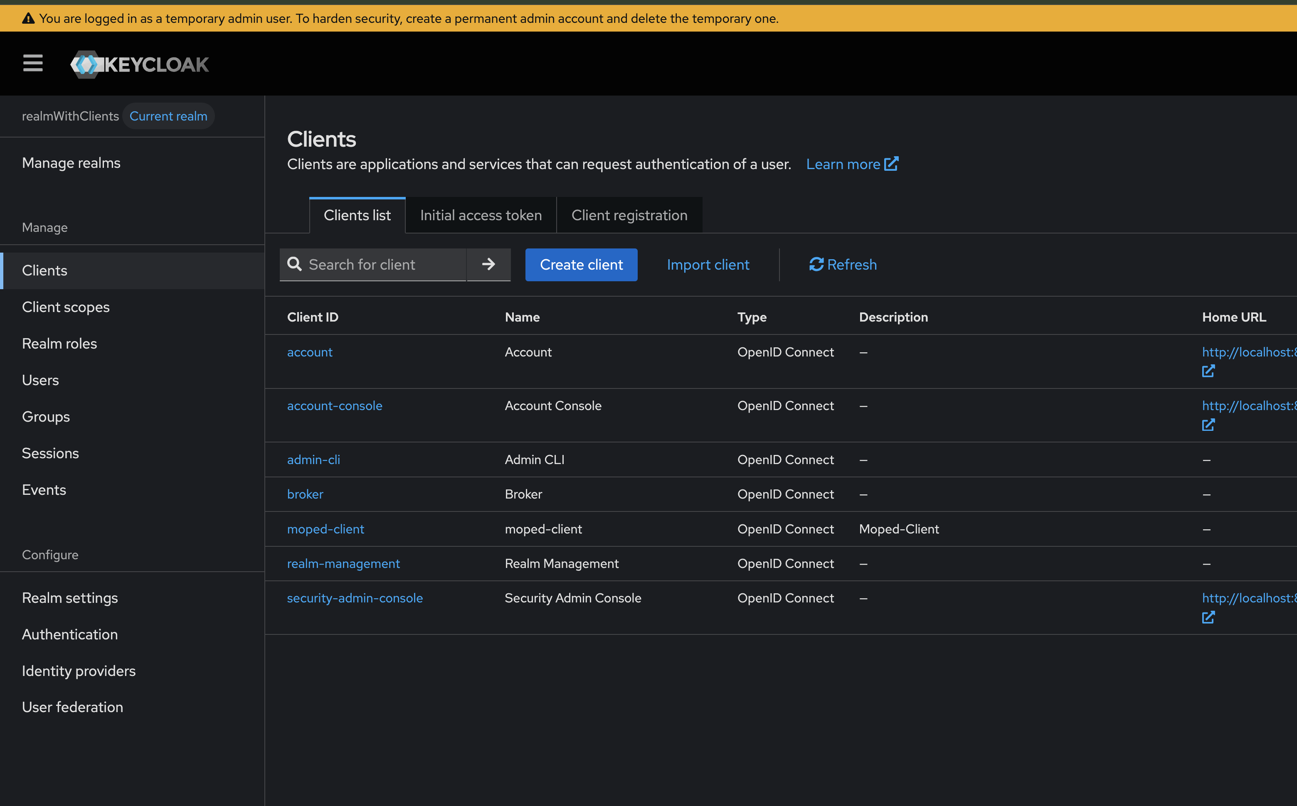Open the Learn more external link icon
The width and height of the screenshot is (1297, 806).
click(x=891, y=164)
